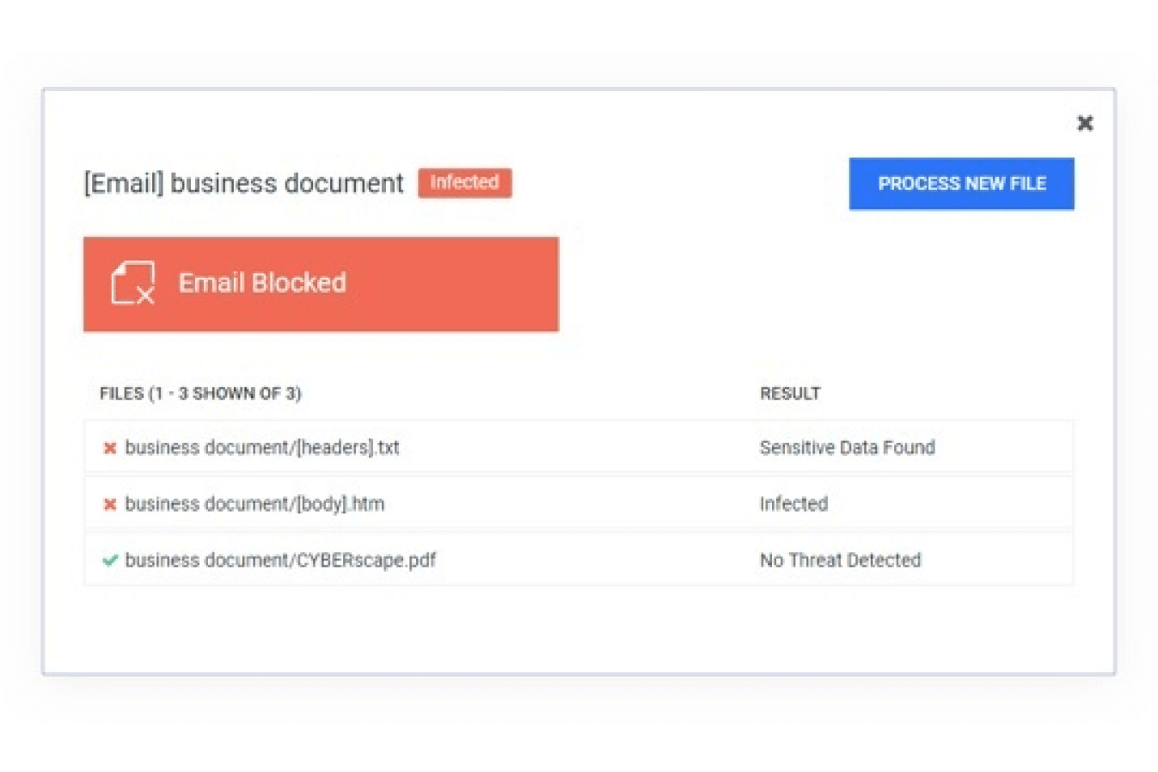The height and width of the screenshot is (772, 1158).
Task: Click the RESULT column header
Action: pyautogui.click(x=790, y=393)
